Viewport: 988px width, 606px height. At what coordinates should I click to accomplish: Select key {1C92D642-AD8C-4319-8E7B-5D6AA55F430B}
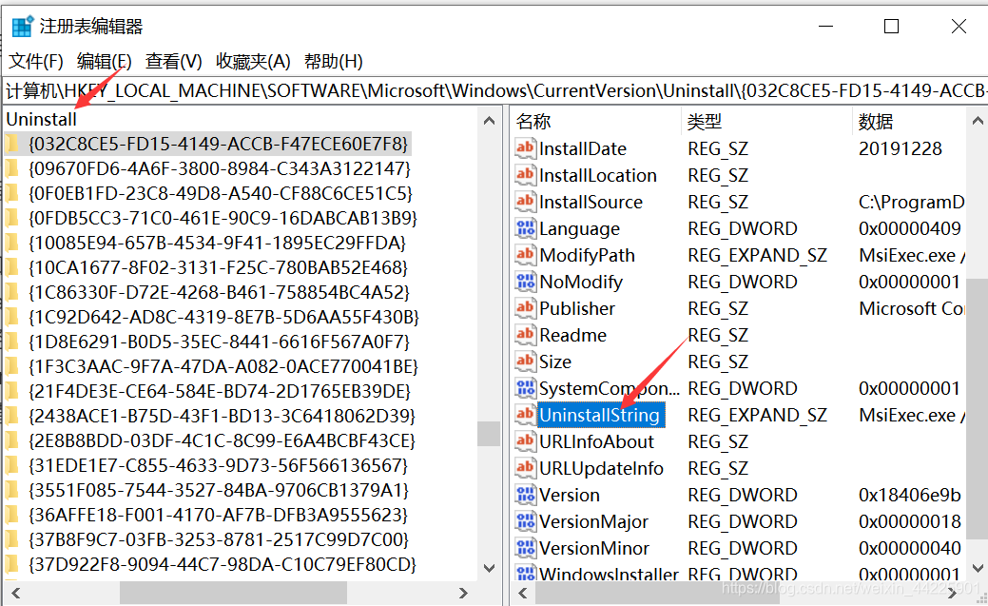223,317
